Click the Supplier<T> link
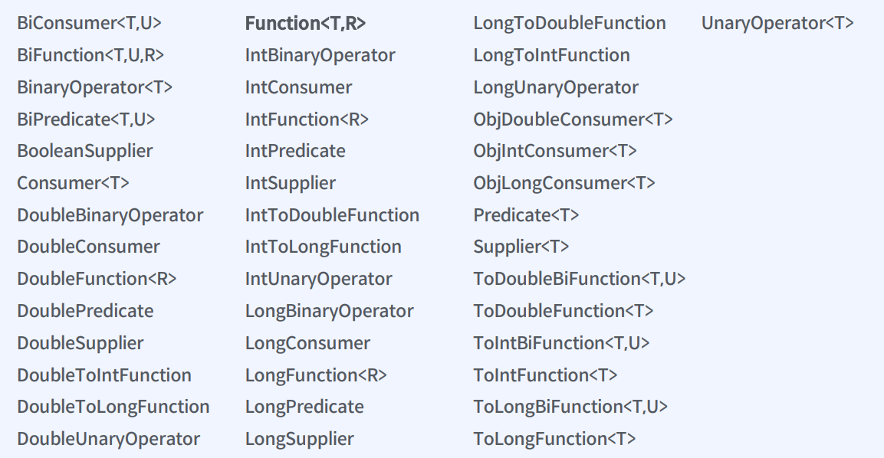The width and height of the screenshot is (884, 458). (521, 247)
